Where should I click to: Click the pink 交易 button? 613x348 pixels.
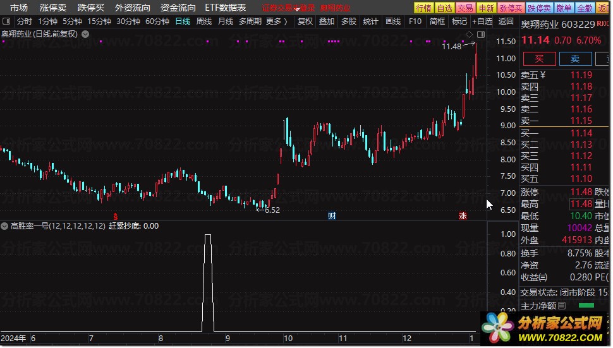coord(465,8)
